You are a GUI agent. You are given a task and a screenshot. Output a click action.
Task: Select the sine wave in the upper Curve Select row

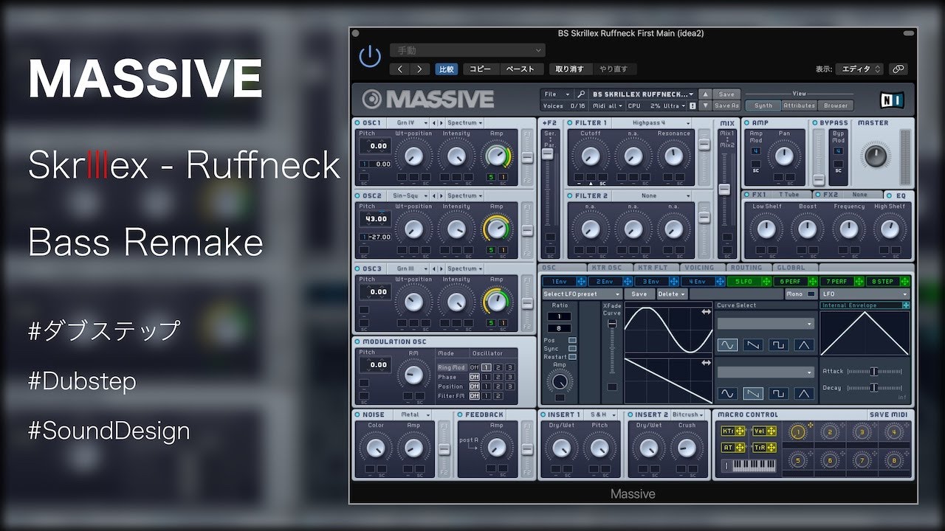click(x=728, y=344)
